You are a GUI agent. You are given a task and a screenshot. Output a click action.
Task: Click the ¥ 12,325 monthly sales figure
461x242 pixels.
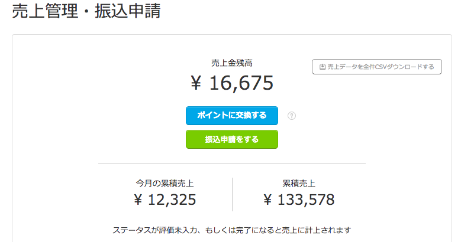tap(165, 200)
